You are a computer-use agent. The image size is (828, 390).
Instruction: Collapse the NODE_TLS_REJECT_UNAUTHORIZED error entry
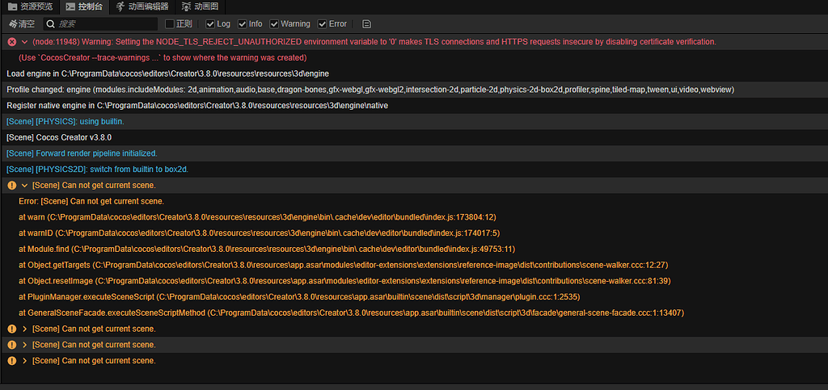(25, 41)
